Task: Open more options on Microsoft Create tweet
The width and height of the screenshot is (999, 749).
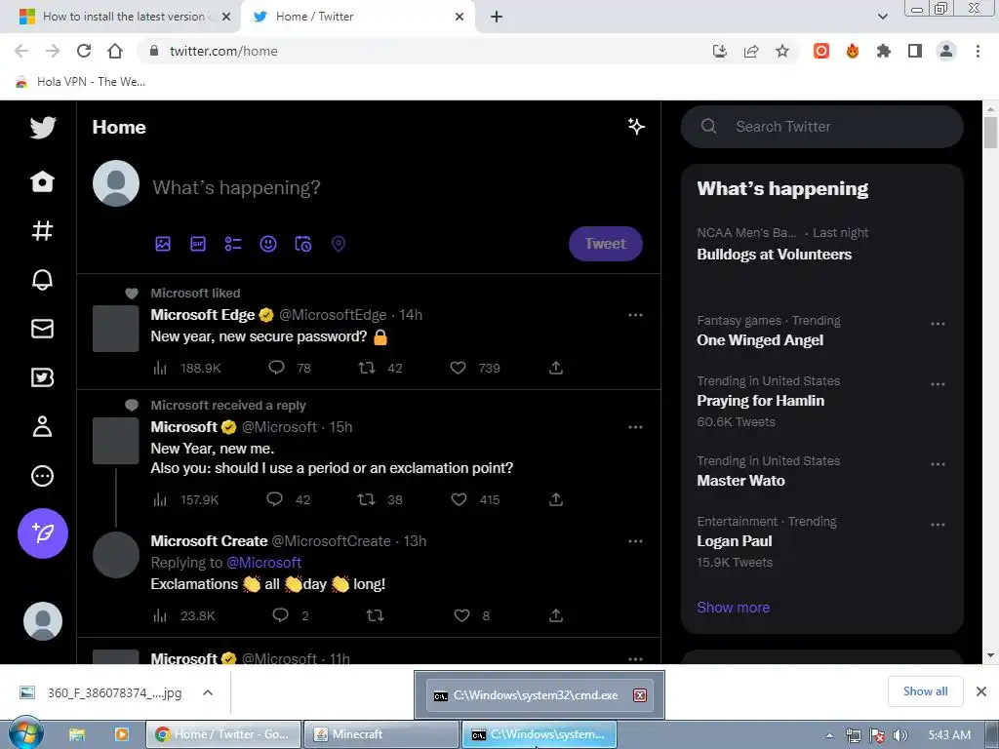Action: coord(635,540)
